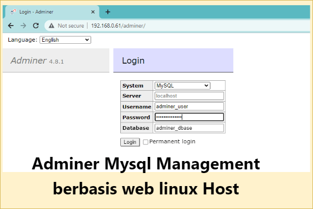Click the 'Login' page heading

[133, 60]
